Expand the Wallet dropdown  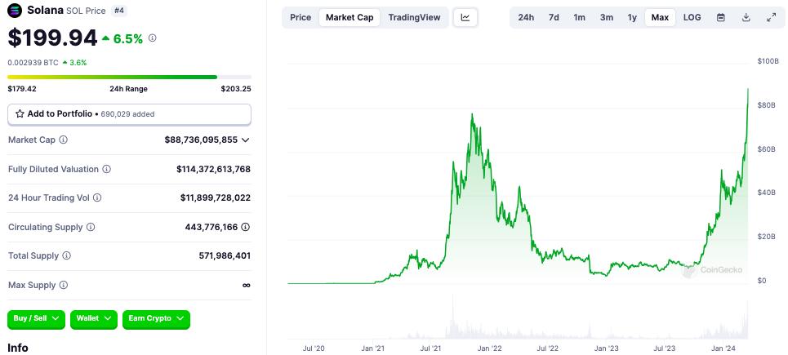[94, 319]
